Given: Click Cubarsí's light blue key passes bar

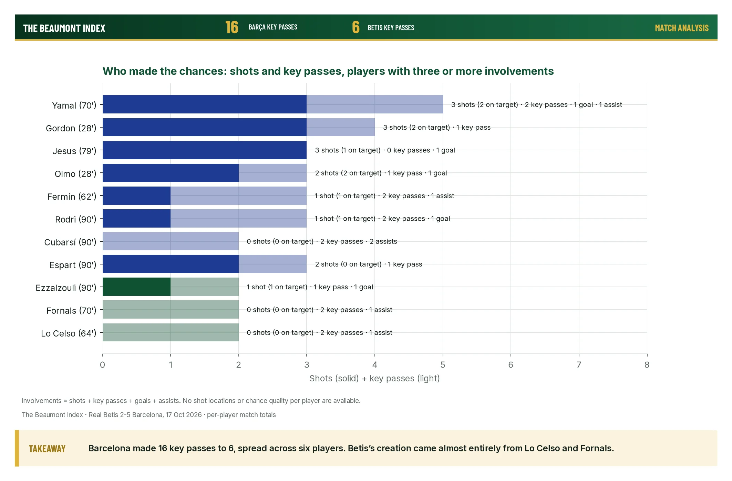Looking at the screenshot, I should [x=171, y=241].
